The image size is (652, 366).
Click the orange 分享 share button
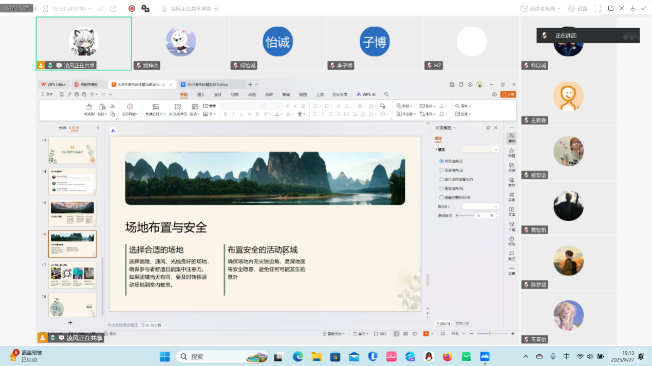(x=508, y=94)
